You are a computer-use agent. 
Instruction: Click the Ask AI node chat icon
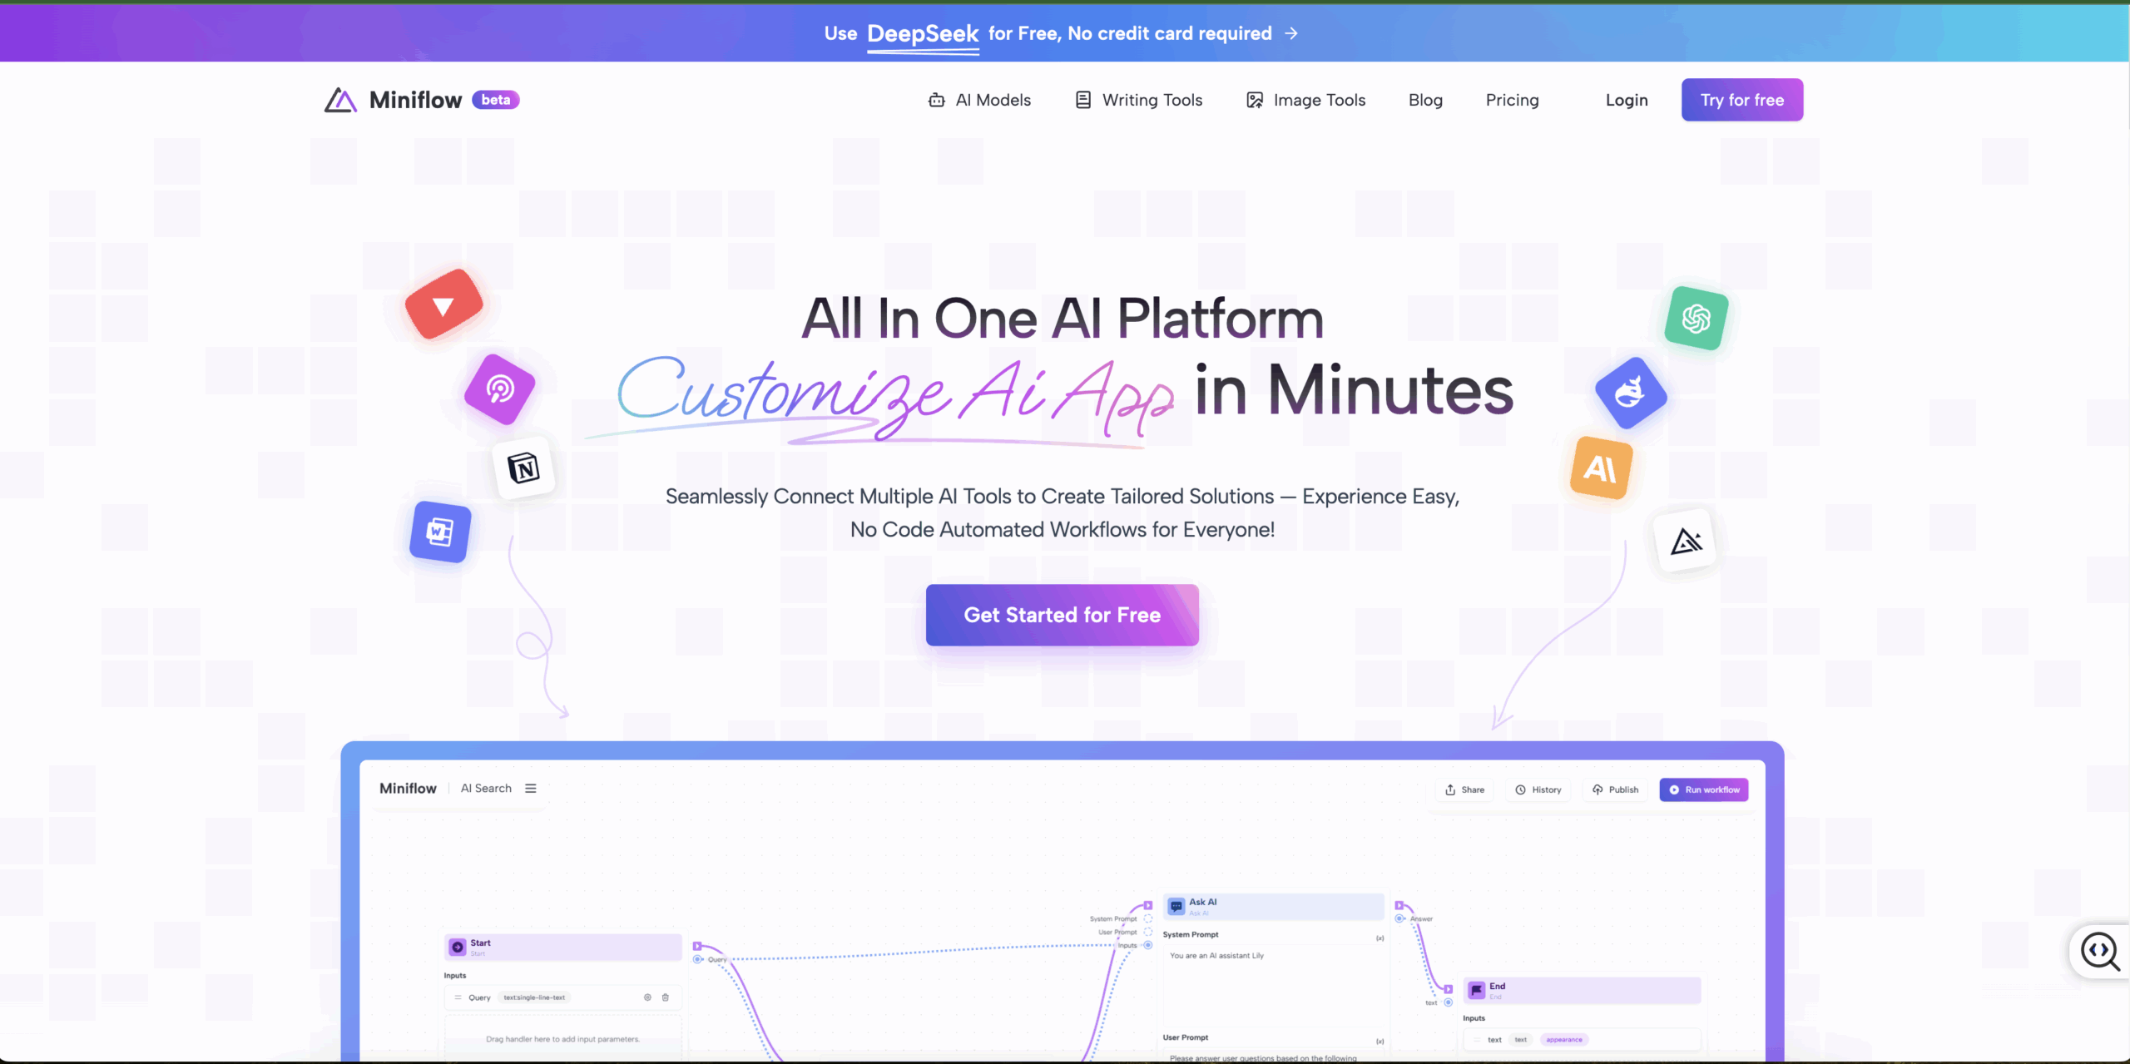1176,906
